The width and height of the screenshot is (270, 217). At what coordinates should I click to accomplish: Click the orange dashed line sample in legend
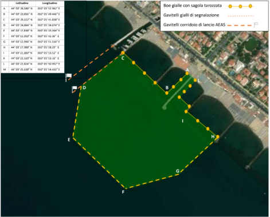click(240, 25)
